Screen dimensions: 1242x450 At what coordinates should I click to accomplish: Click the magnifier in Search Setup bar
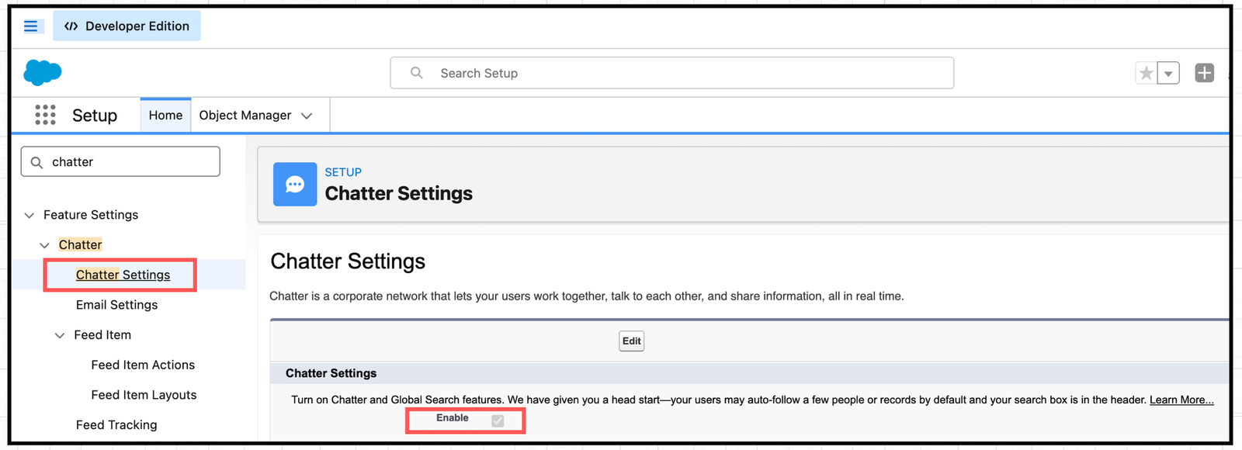coord(417,73)
